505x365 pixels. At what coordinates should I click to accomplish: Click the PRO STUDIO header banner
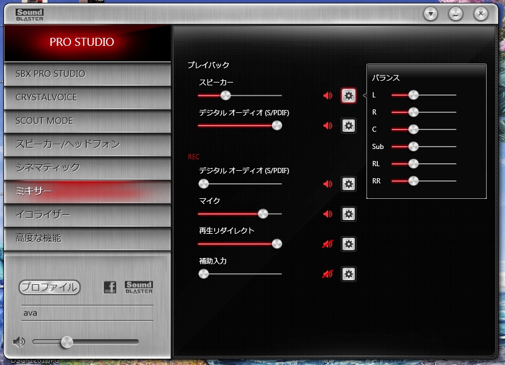[x=87, y=42]
